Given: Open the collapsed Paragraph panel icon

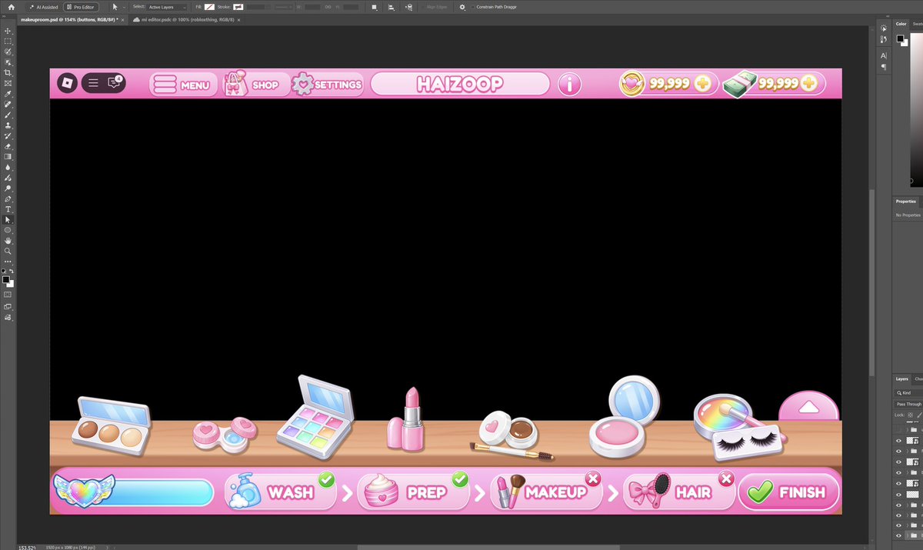Looking at the screenshot, I should (x=883, y=67).
